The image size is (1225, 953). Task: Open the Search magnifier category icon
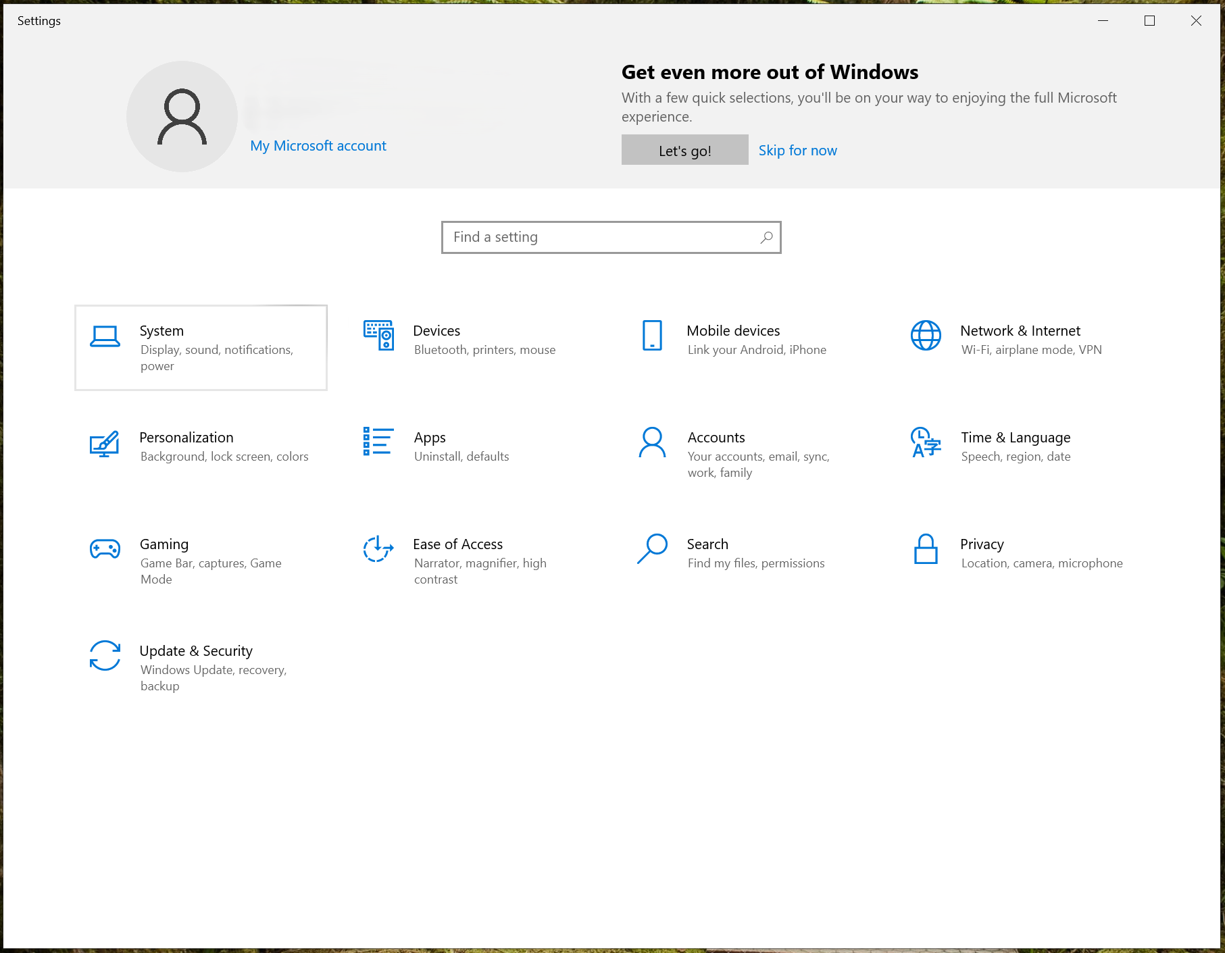(652, 548)
